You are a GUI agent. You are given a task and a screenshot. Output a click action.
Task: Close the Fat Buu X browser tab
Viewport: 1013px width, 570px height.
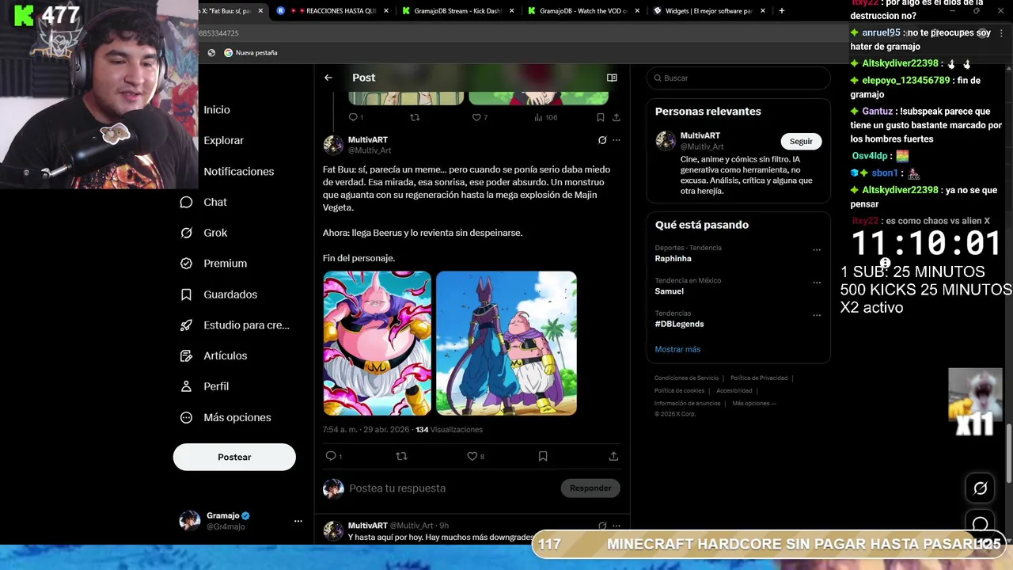point(260,11)
